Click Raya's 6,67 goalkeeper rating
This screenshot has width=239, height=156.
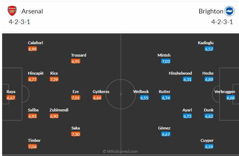[x=11, y=98]
